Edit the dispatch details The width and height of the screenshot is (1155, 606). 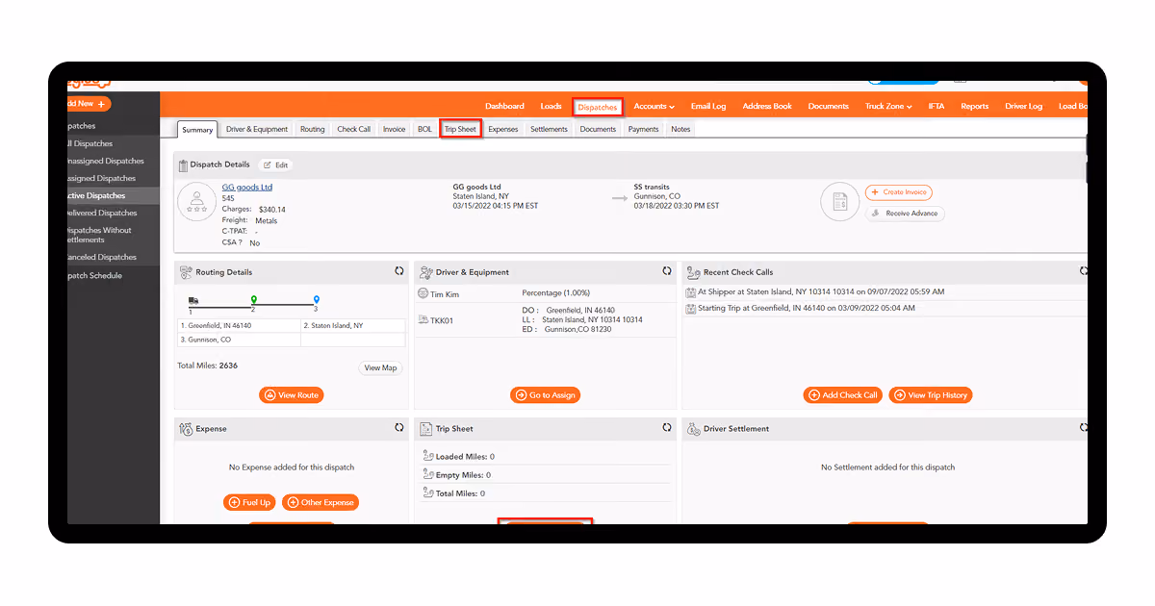(x=275, y=164)
